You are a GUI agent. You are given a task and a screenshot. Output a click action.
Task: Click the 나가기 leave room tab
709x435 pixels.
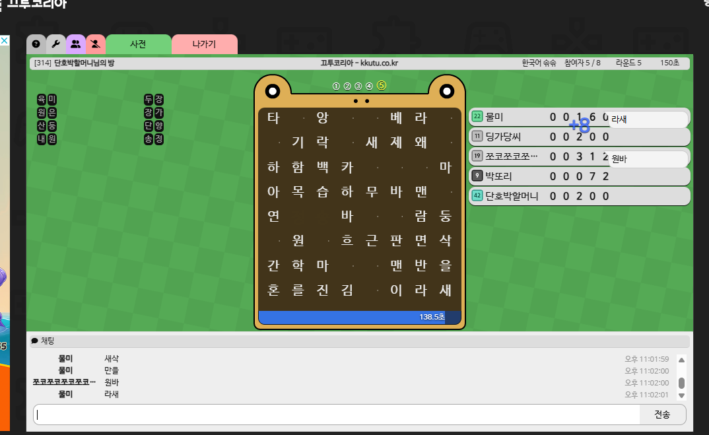click(x=204, y=44)
